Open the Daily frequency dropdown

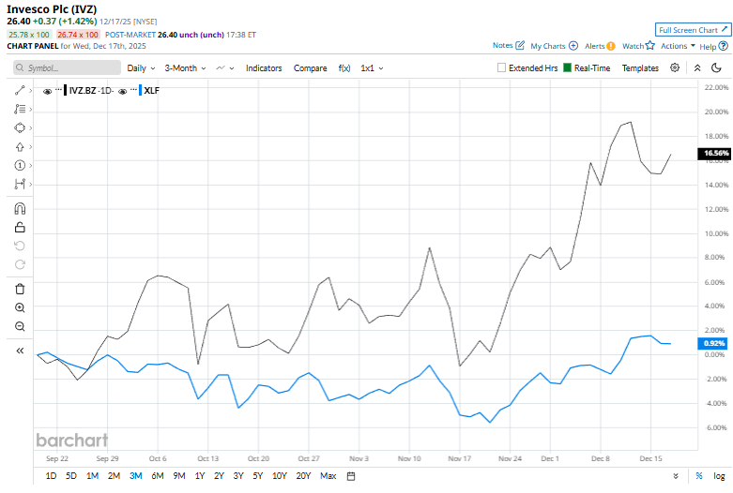pyautogui.click(x=141, y=68)
